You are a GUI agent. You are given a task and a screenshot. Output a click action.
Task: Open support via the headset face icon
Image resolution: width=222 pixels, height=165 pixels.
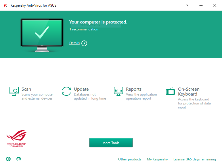[19, 159]
